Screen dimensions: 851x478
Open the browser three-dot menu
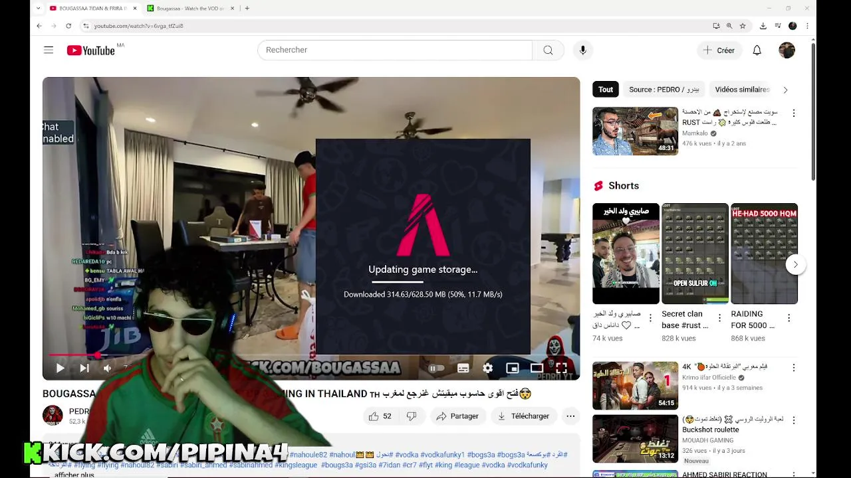click(807, 26)
